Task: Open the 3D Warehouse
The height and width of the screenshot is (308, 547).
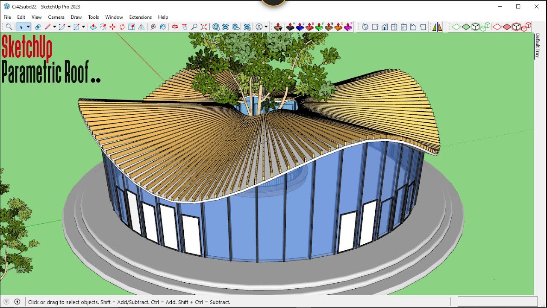Action: (216, 27)
